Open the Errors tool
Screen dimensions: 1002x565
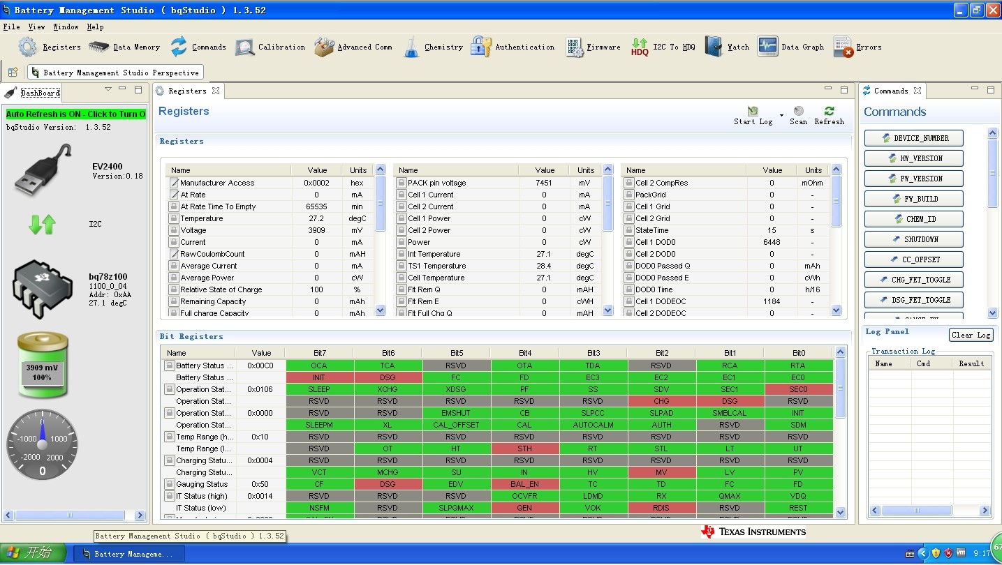[x=843, y=47]
